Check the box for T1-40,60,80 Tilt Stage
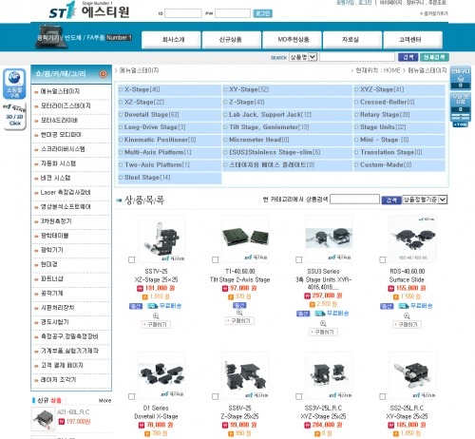 pos(215,259)
